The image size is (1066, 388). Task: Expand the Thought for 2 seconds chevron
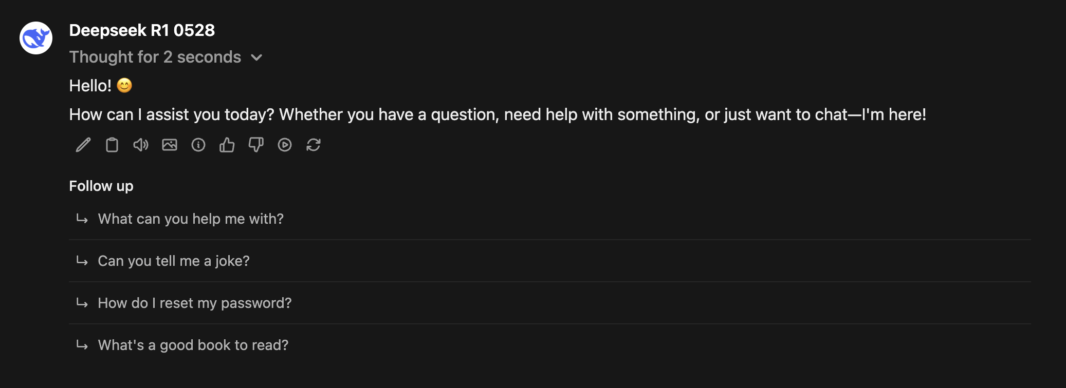(x=256, y=57)
